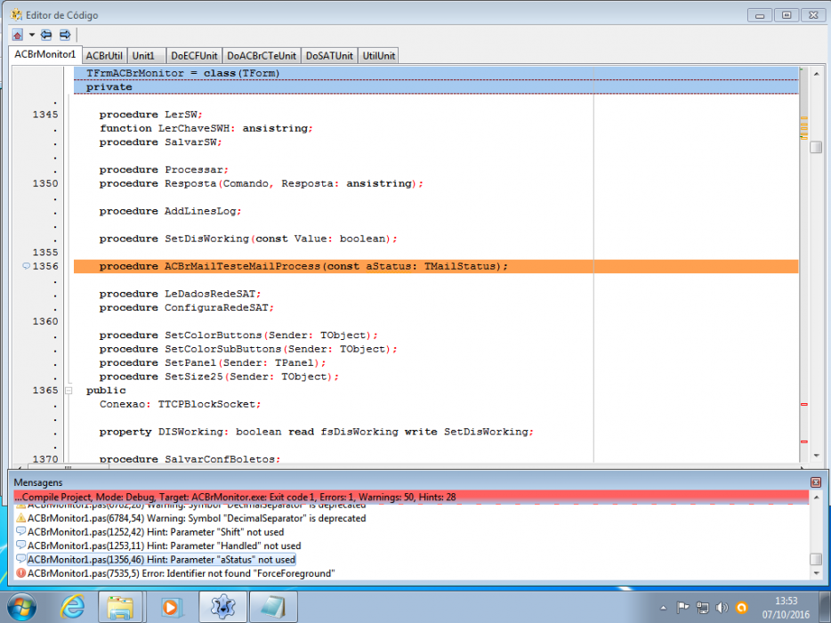Screen dimensions: 831x623
Task: Click hint bubble icon at line 1356
Action: (x=26, y=266)
